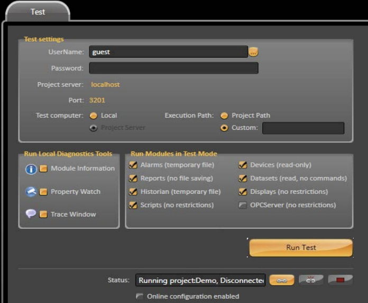Click the Trace Window speech bubble icon

point(31,214)
